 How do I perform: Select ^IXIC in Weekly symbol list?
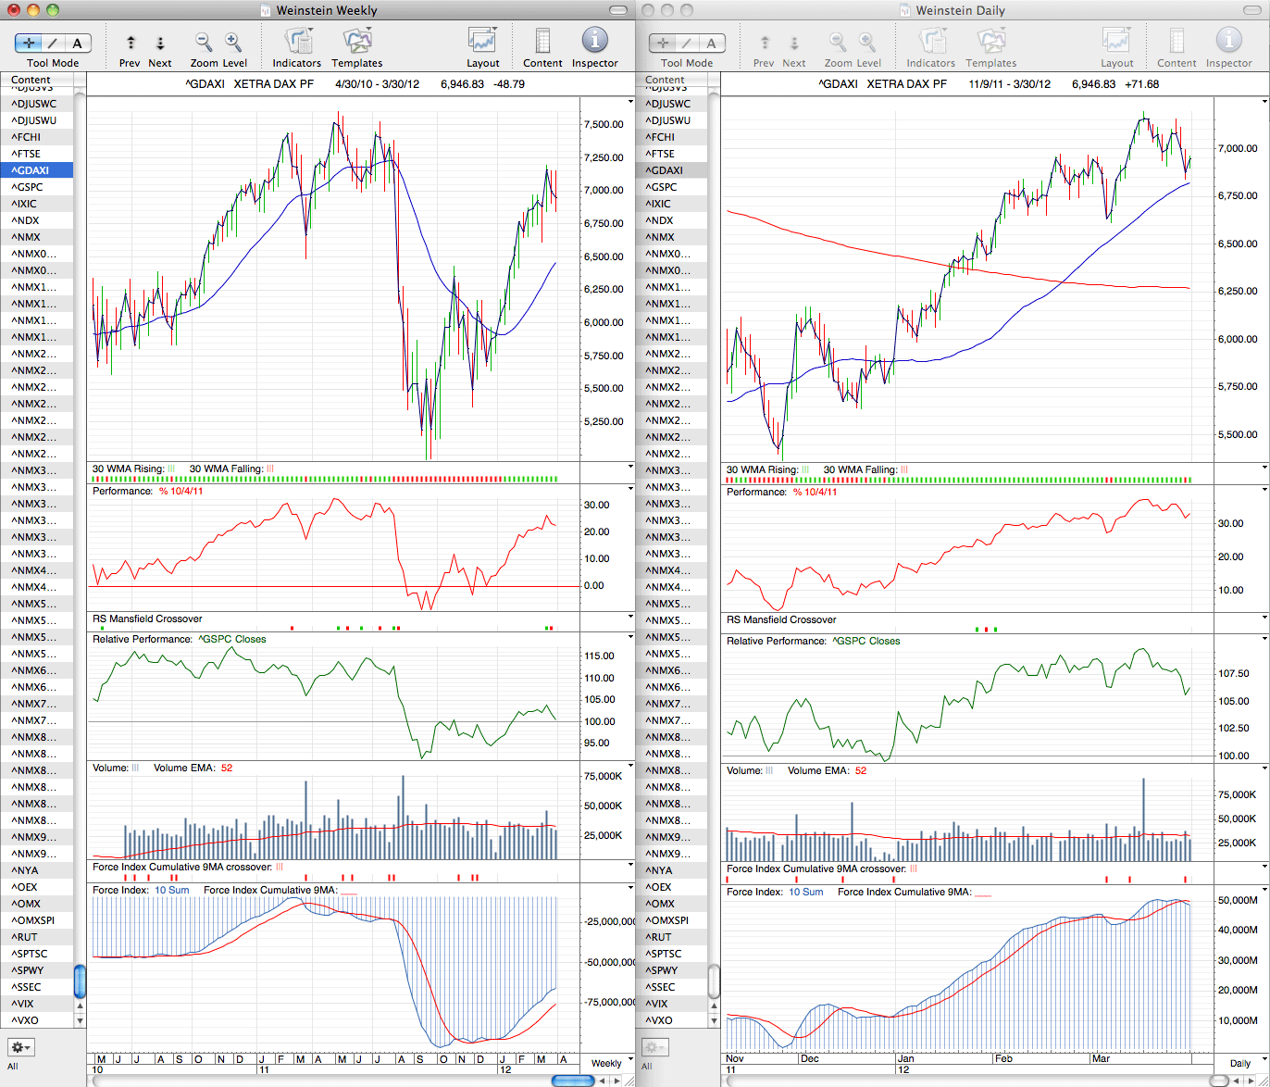pyautogui.click(x=37, y=204)
